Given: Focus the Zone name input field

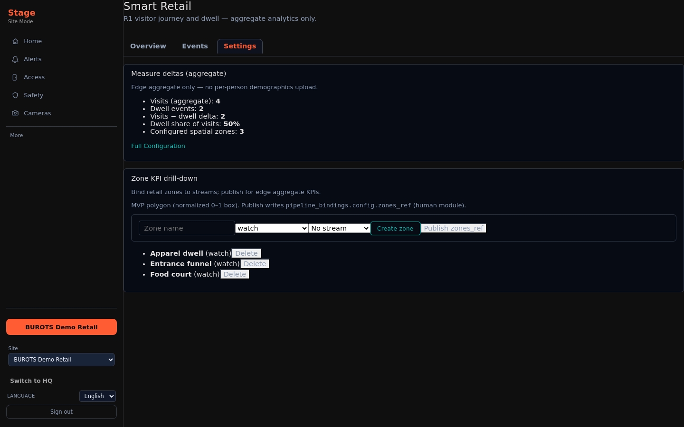Looking at the screenshot, I should click(x=187, y=228).
